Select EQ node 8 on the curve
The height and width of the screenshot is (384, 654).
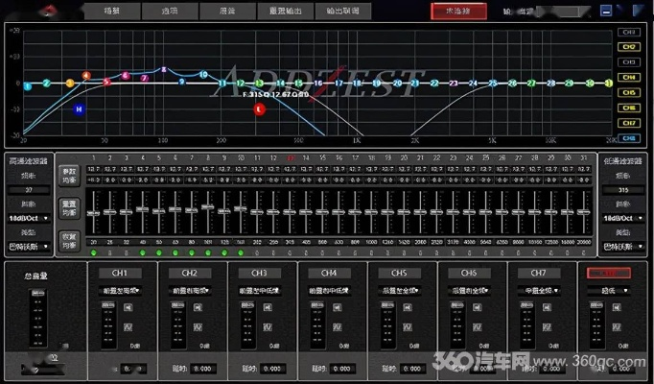pyautogui.click(x=164, y=69)
